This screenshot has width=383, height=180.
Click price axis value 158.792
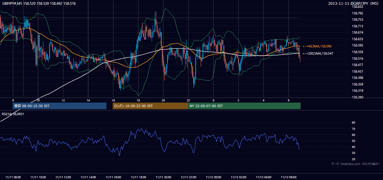pos(358,13)
